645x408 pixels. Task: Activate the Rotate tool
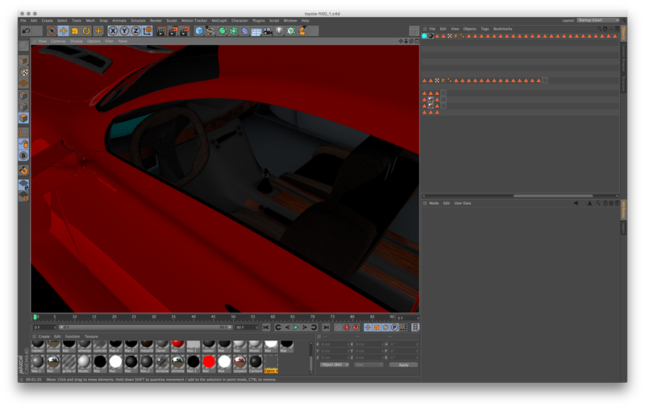[86, 31]
